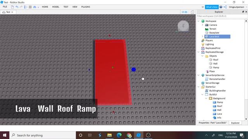
Task: Expand the Camera tree node
Action: click(x=202, y=25)
